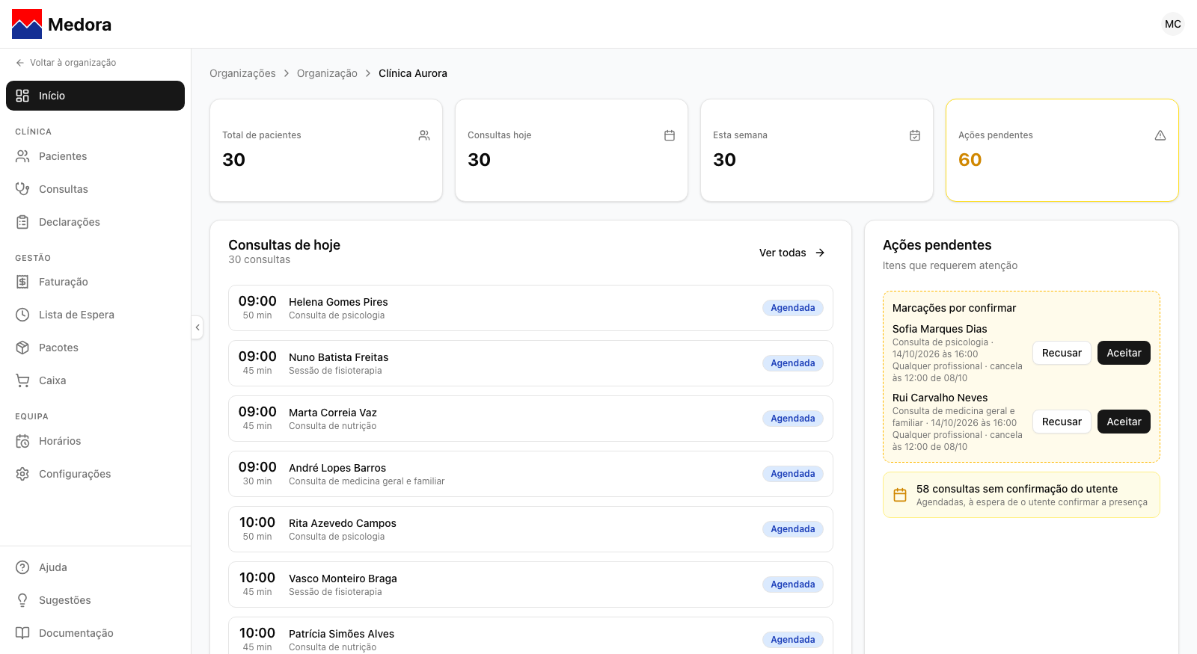Click the Pacotes box icon

coord(22,348)
